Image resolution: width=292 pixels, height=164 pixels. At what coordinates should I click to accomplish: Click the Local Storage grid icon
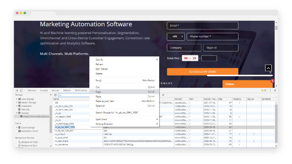tap(19, 99)
